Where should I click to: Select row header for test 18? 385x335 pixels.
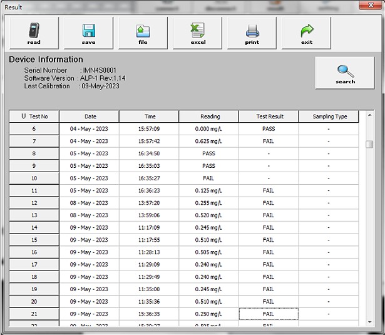pyautogui.click(x=34, y=277)
